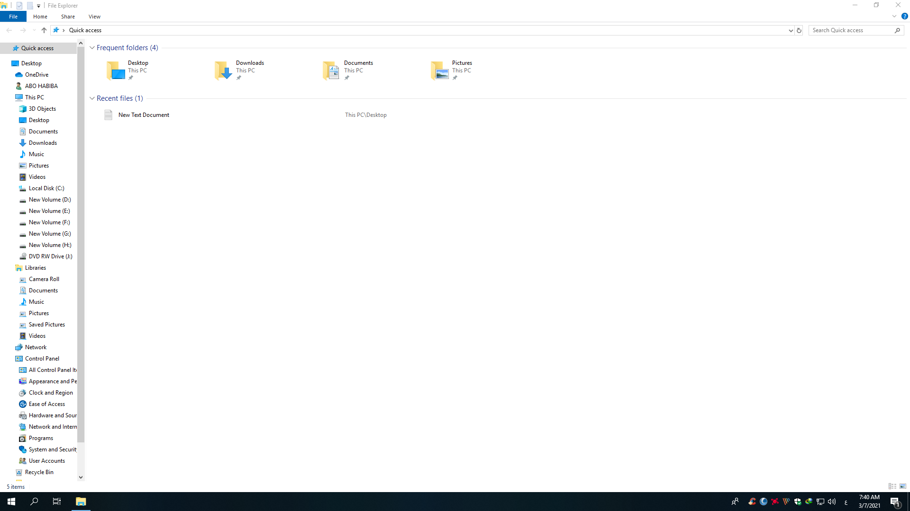Click navigation pane scroll down arrow
This screenshot has width=910, height=511.
81,477
